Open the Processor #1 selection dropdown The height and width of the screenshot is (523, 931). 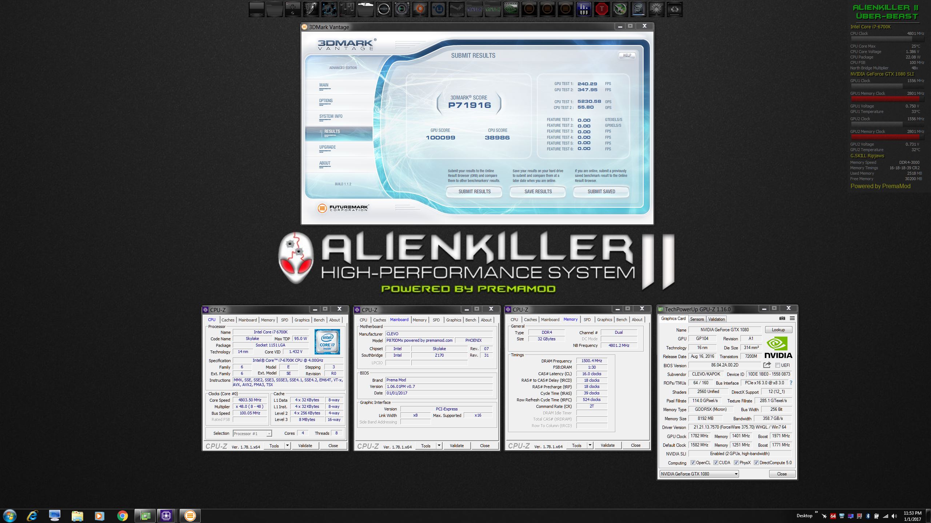click(252, 434)
